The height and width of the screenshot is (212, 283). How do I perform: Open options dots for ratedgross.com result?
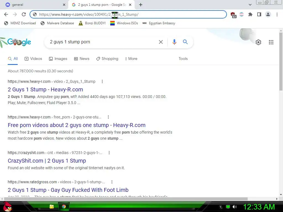[112, 182]
